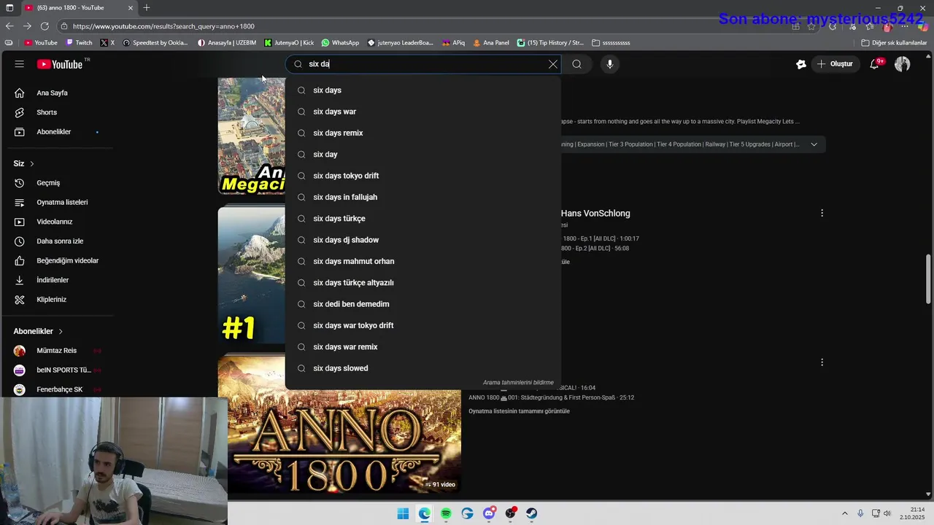Open the WhatsApp bookmark
934x525 pixels.
pos(340,42)
